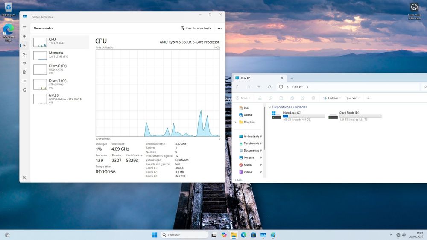Open Startup apps icon in Task Manager sidebar
This screenshot has height=240, width=427.
tap(25, 63)
